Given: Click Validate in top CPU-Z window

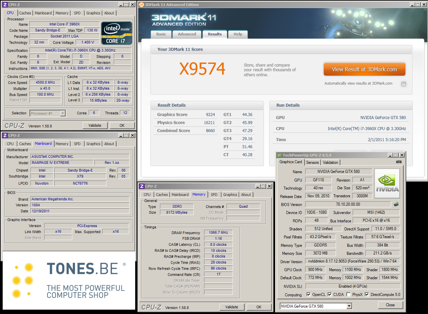Looking at the screenshot, I should (x=95, y=125).
